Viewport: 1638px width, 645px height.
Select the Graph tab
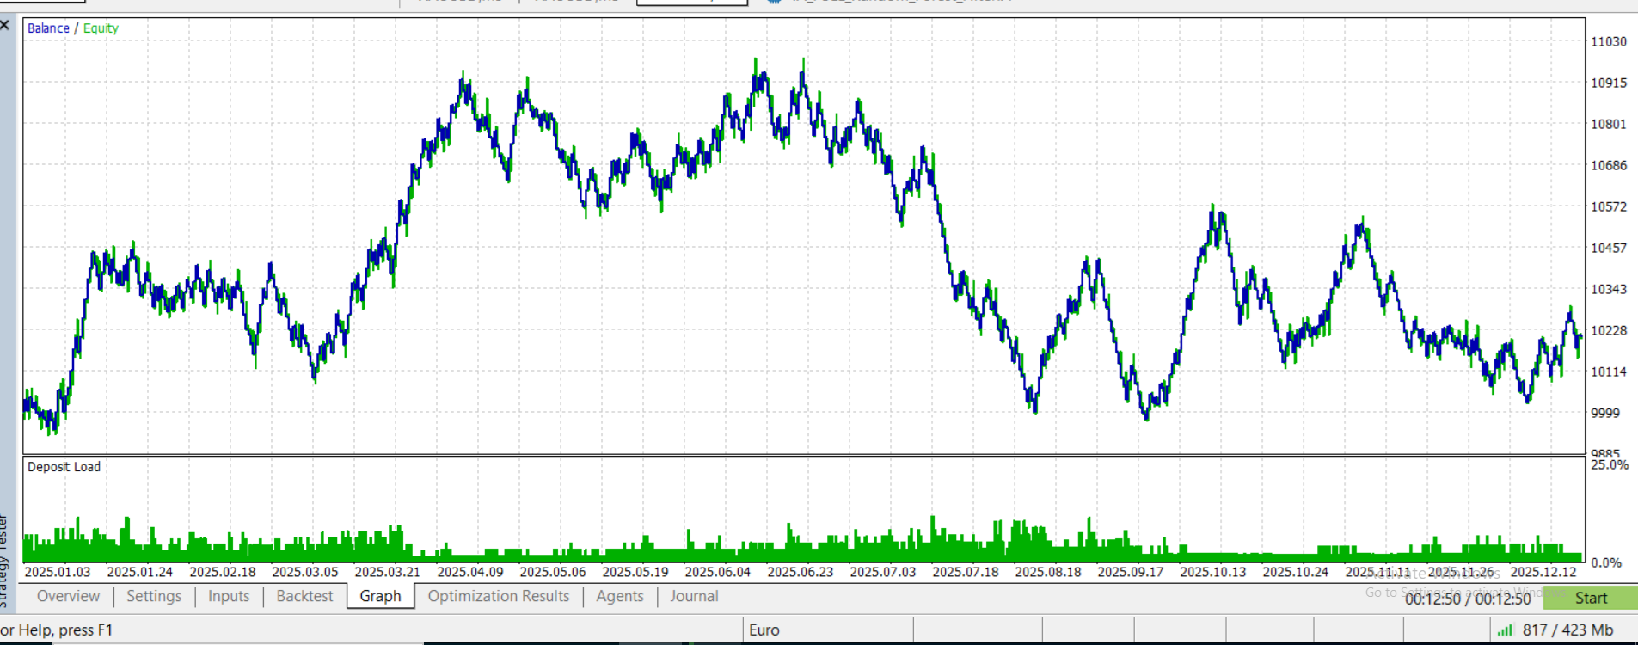click(380, 596)
